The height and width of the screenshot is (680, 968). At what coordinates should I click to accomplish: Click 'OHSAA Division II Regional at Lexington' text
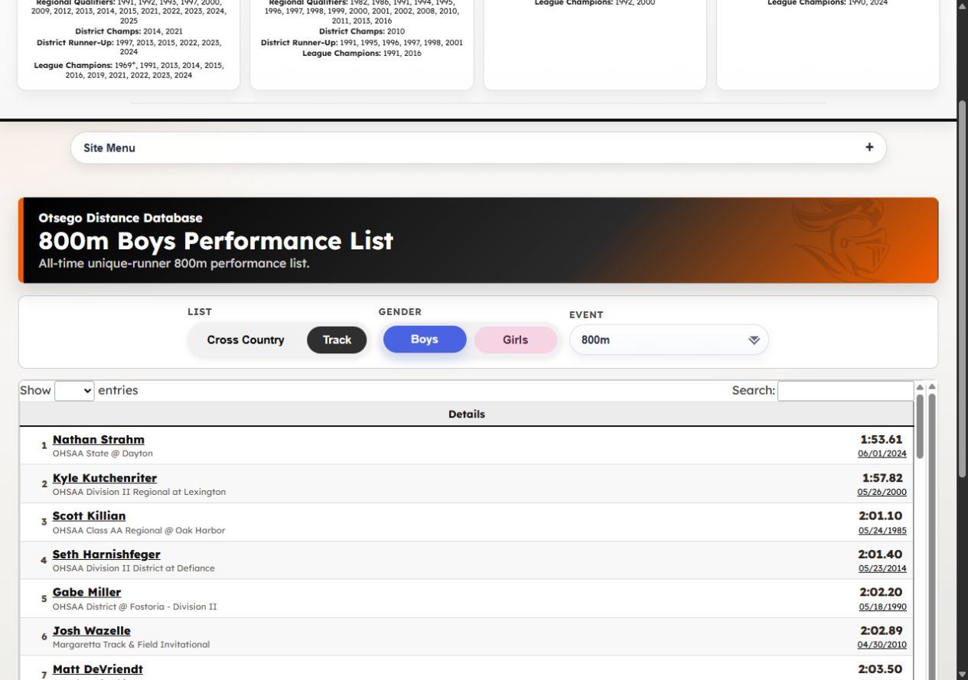(139, 492)
